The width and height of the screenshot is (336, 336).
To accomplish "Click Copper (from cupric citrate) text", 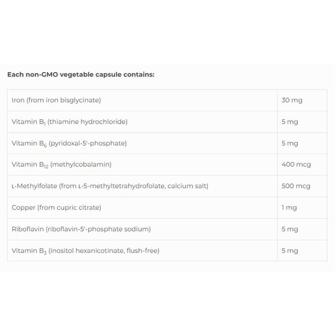I will click(56, 208).
